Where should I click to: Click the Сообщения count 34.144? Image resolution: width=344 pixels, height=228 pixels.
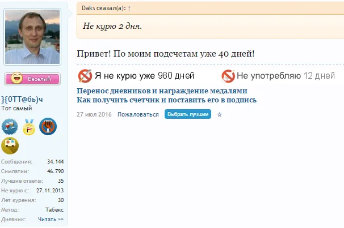[x=55, y=162]
